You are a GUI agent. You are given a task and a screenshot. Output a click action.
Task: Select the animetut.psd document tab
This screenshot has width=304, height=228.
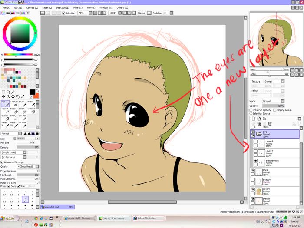57,207
